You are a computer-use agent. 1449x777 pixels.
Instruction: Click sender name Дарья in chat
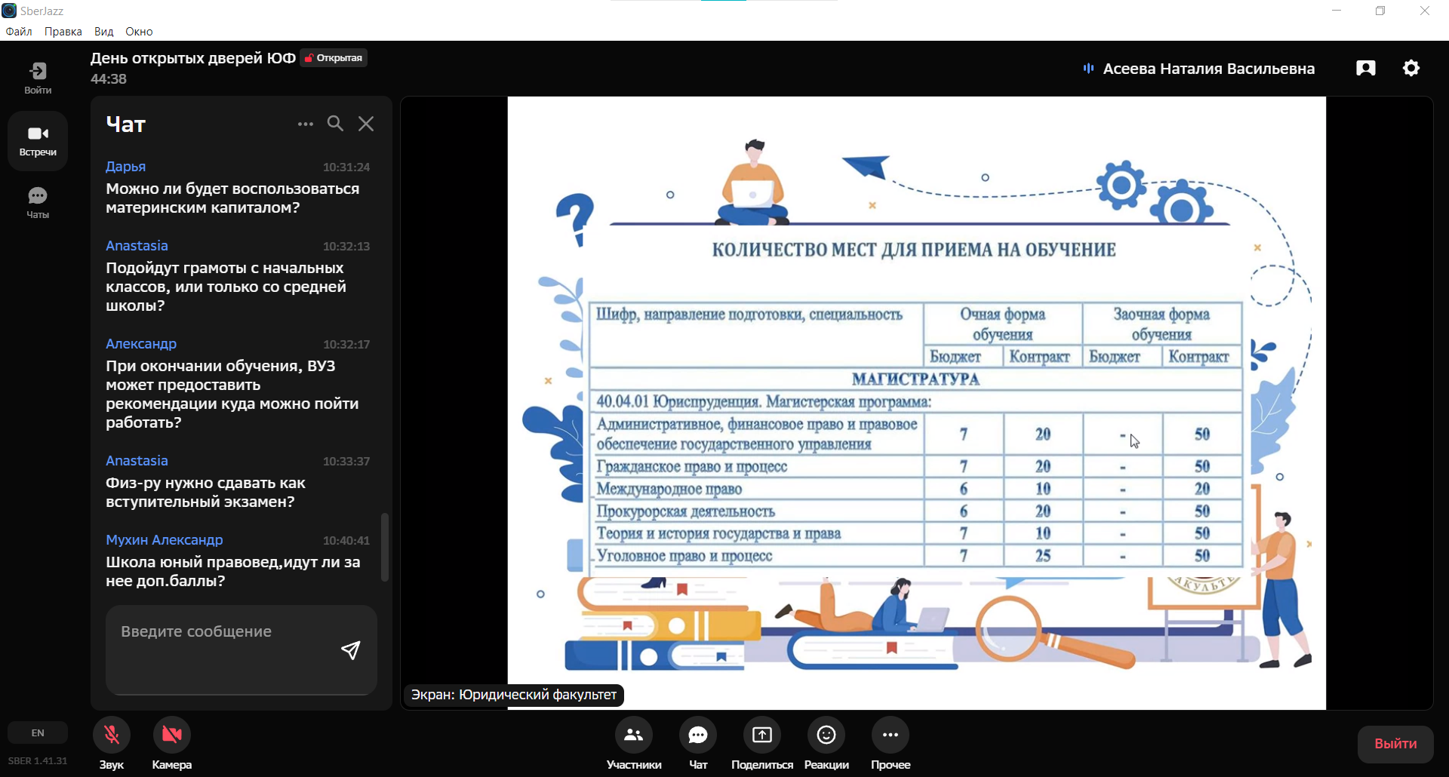125,167
